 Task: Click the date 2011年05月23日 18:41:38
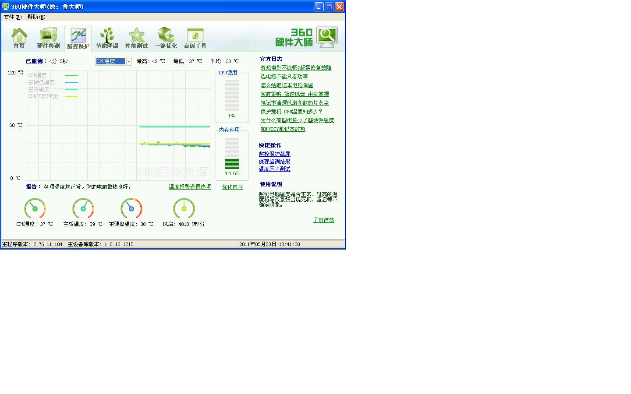pyautogui.click(x=269, y=244)
